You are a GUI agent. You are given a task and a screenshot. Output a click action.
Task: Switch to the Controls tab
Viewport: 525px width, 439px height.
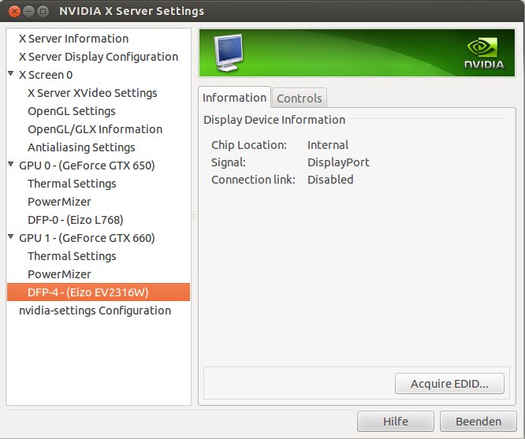[300, 99]
